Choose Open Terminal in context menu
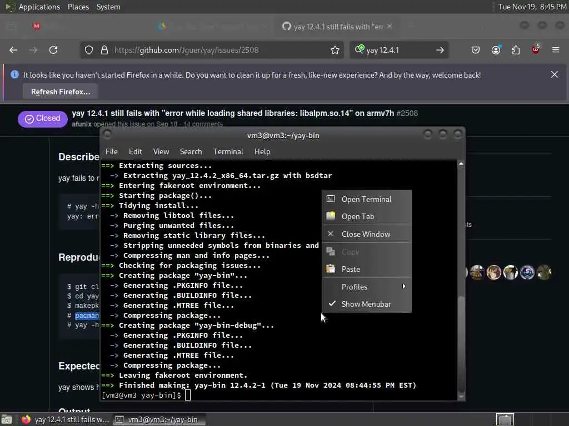The width and height of the screenshot is (569, 426). coord(367,199)
